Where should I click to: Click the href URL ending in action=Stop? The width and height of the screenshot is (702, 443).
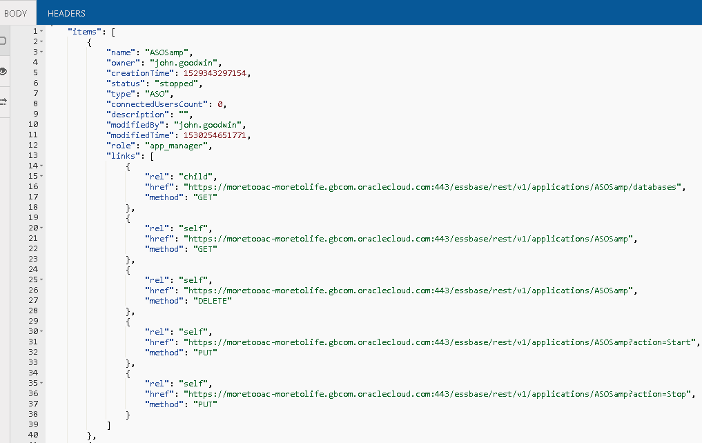[438, 394]
